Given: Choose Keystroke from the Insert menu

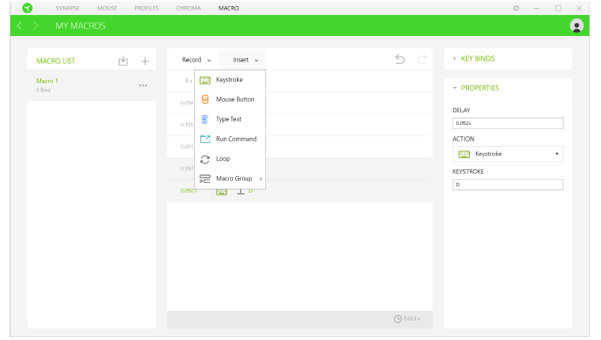Looking at the screenshot, I should 230,79.
